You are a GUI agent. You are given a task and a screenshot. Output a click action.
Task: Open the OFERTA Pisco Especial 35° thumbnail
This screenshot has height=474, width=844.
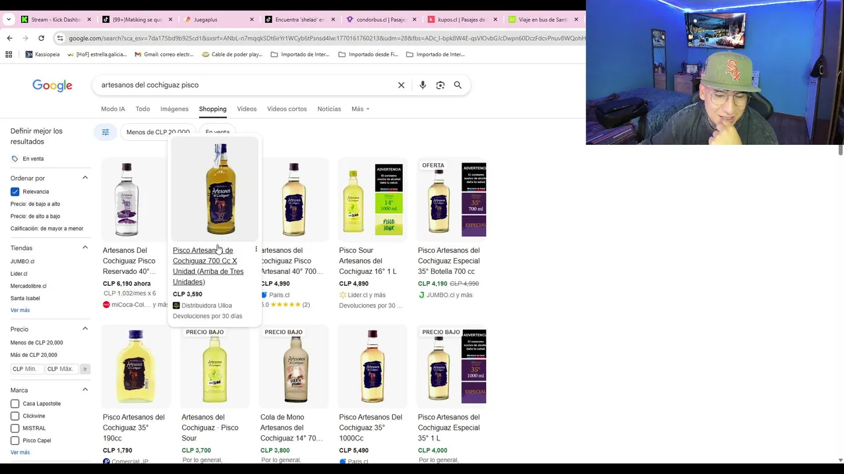click(452, 199)
